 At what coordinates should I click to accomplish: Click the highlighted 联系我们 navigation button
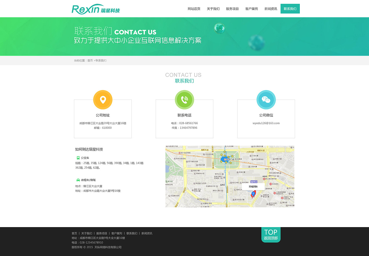click(x=290, y=9)
